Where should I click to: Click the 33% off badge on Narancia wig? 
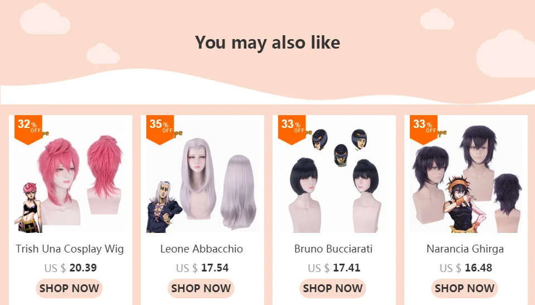tap(423, 129)
